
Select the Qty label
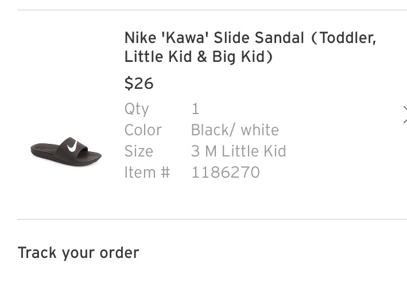click(137, 109)
